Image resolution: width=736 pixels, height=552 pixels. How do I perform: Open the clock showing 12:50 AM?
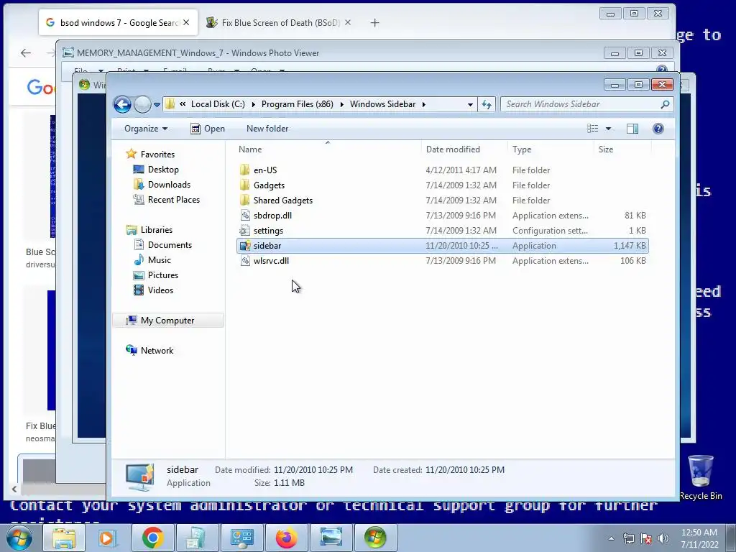[x=699, y=538]
